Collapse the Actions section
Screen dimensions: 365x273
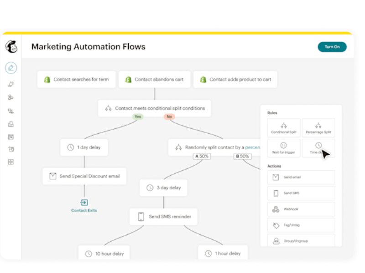point(274,166)
